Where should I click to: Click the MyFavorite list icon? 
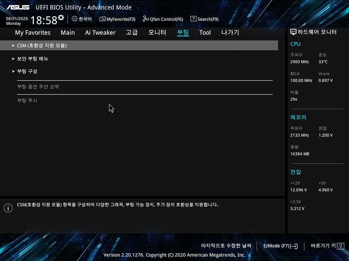[x=102, y=19]
